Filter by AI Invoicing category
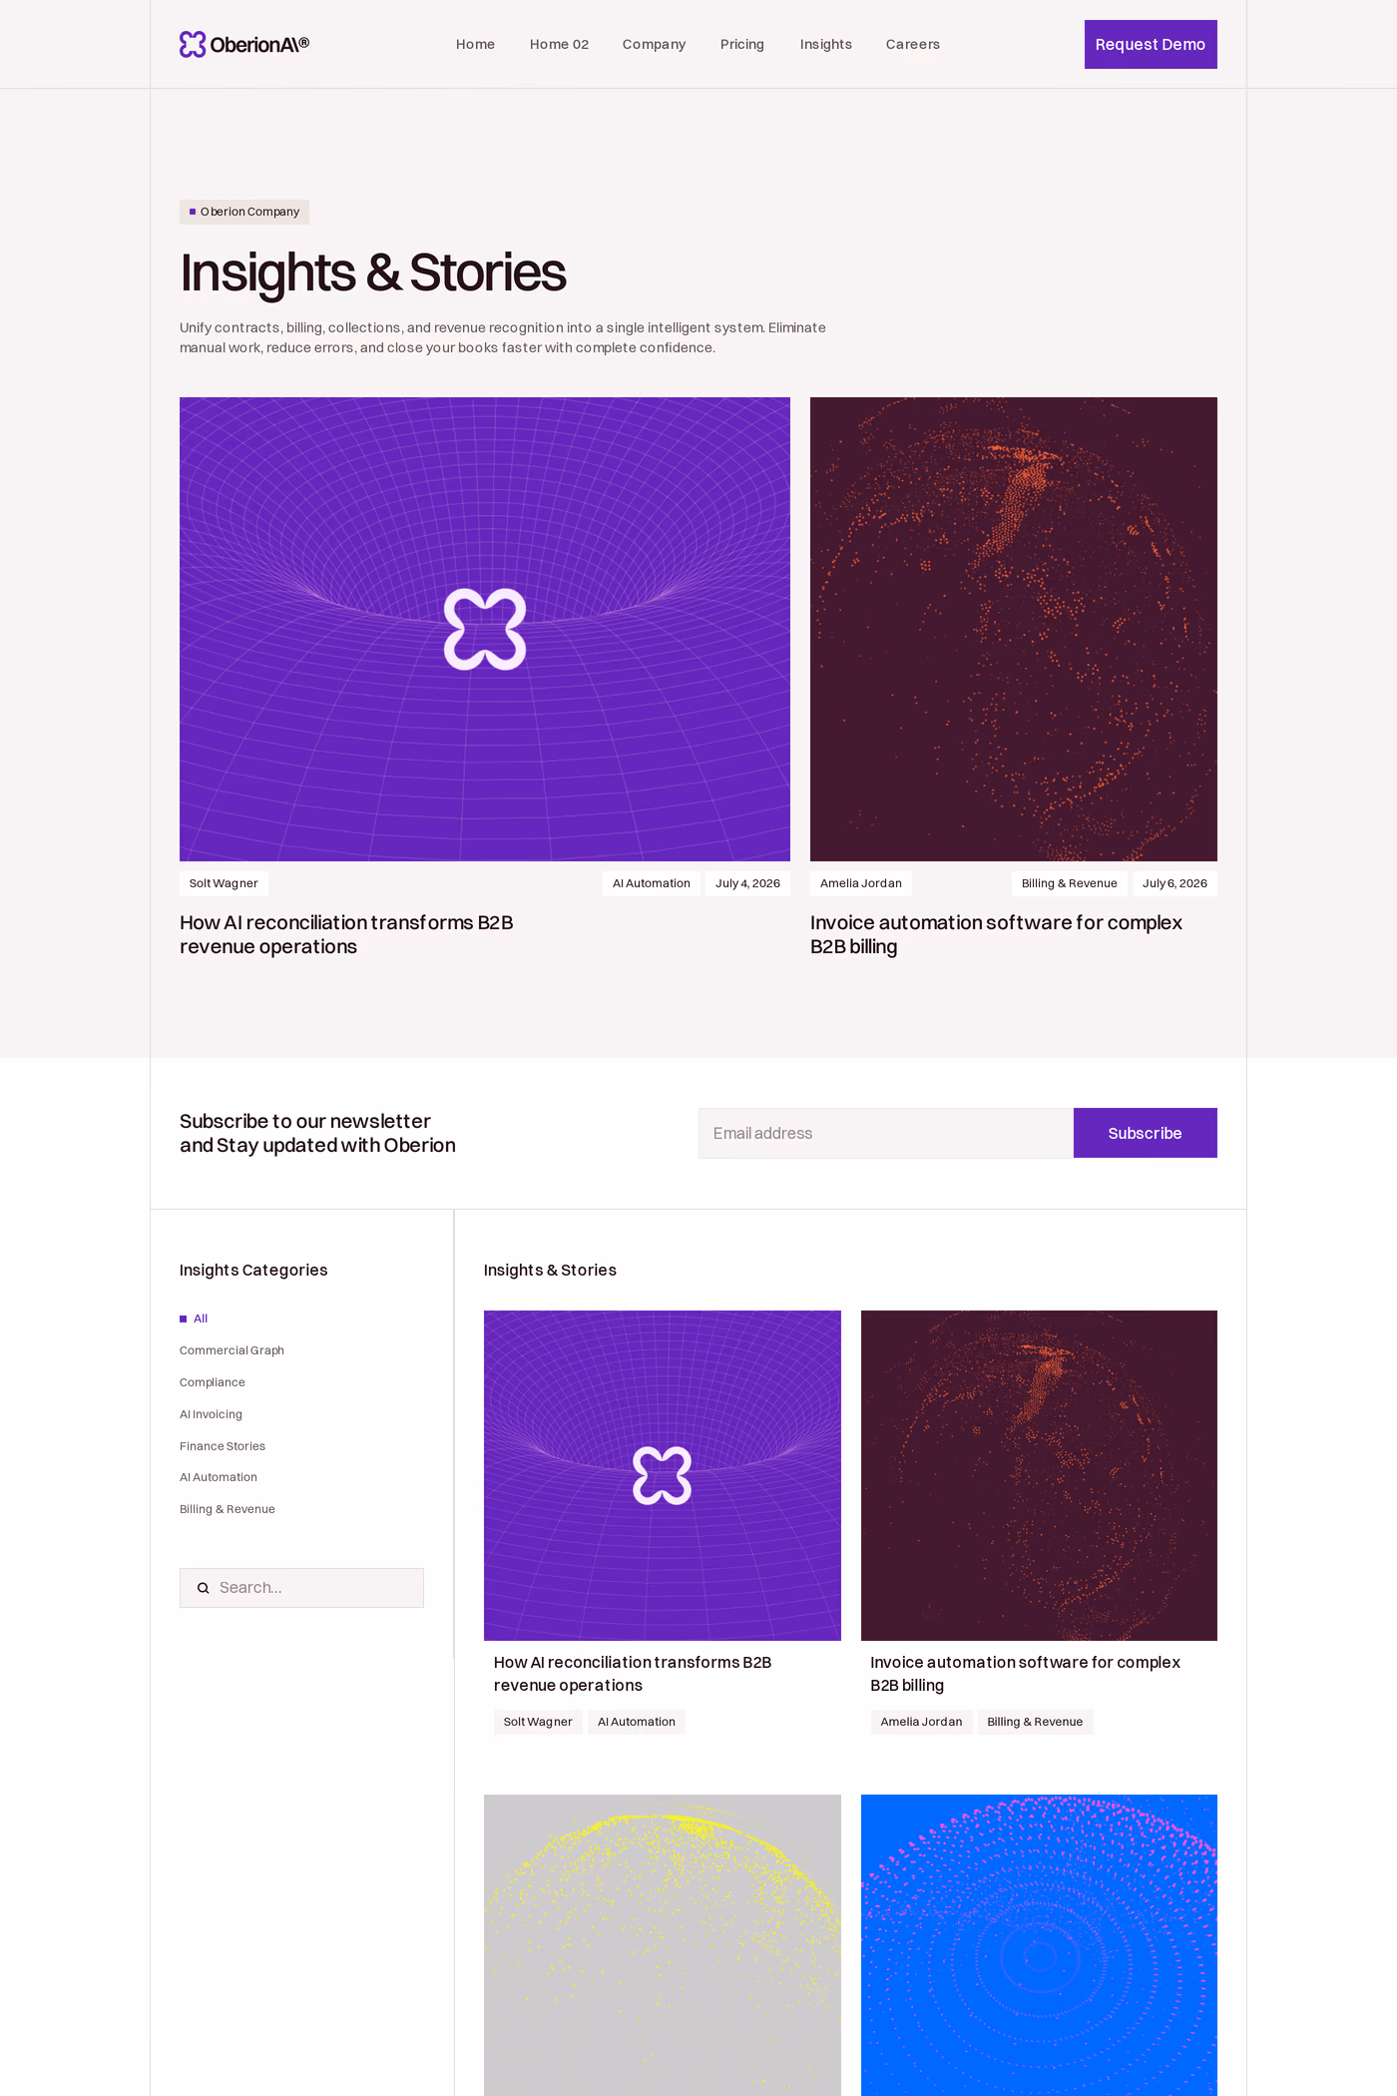Image resolution: width=1397 pixels, height=2096 pixels. tap(211, 1414)
